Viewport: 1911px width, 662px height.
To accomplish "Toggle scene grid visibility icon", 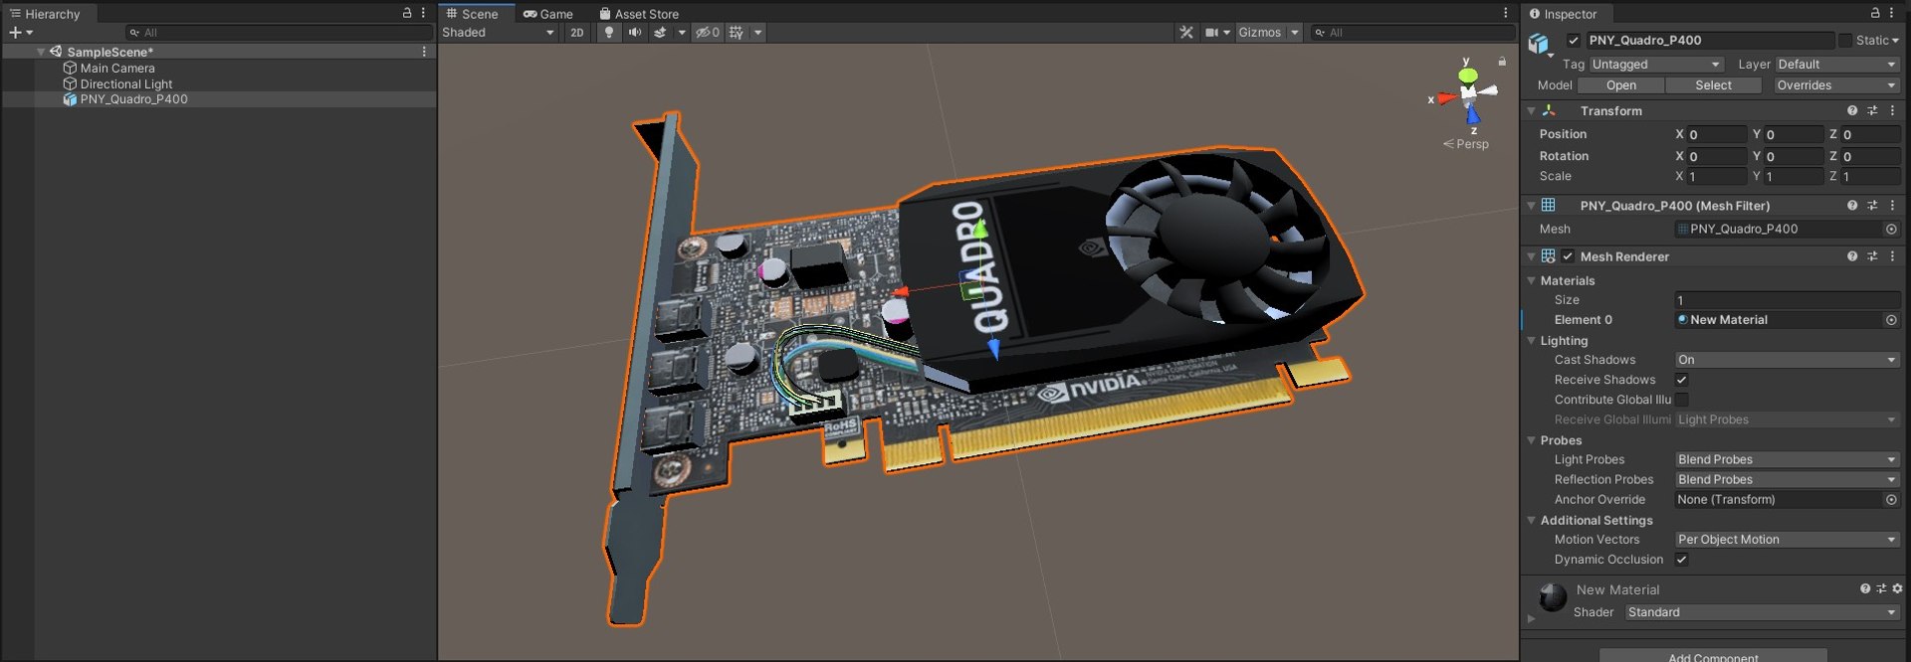I will tap(736, 33).
